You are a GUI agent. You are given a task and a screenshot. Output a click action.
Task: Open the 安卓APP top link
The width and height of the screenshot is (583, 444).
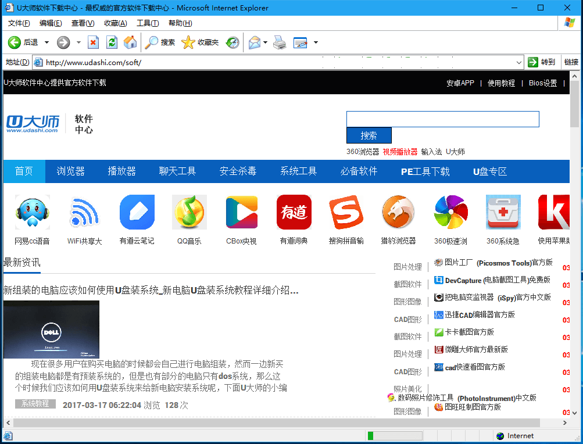click(460, 83)
